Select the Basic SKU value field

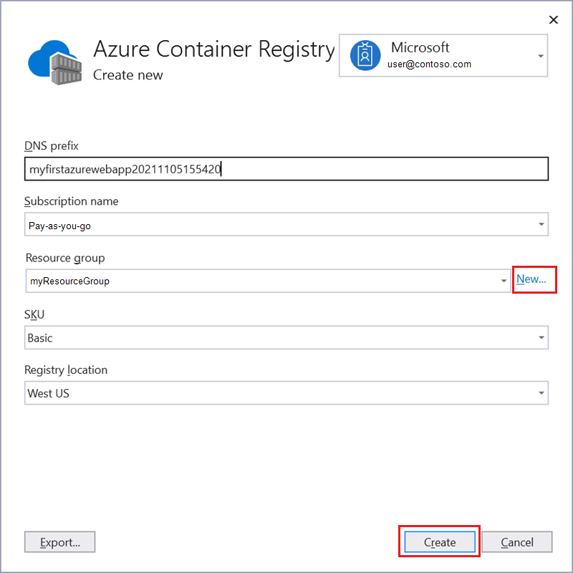(x=215, y=337)
